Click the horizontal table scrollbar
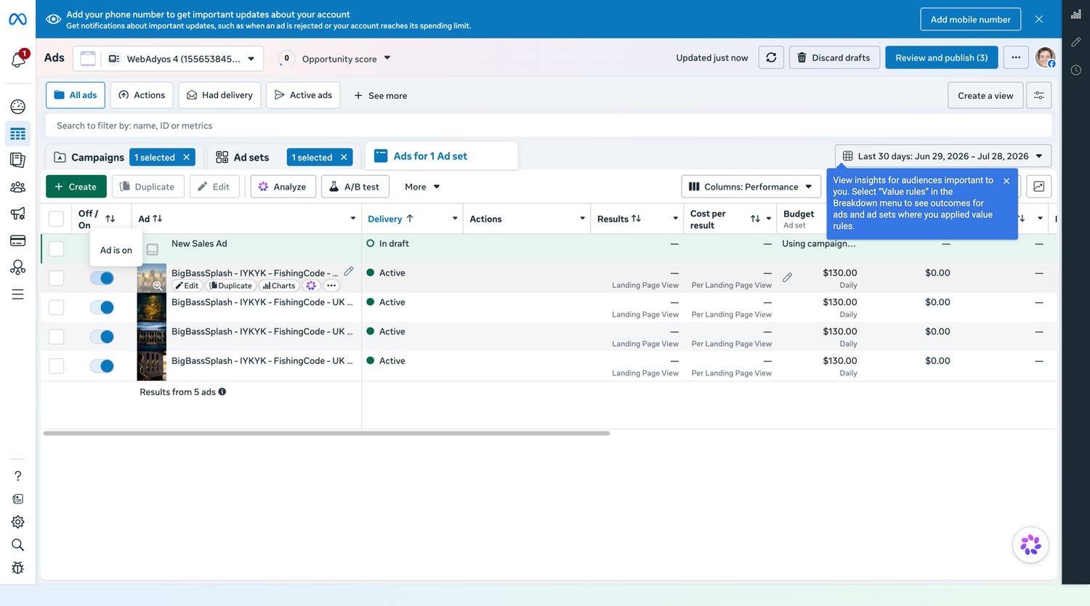The height and width of the screenshot is (606, 1090). click(326, 433)
